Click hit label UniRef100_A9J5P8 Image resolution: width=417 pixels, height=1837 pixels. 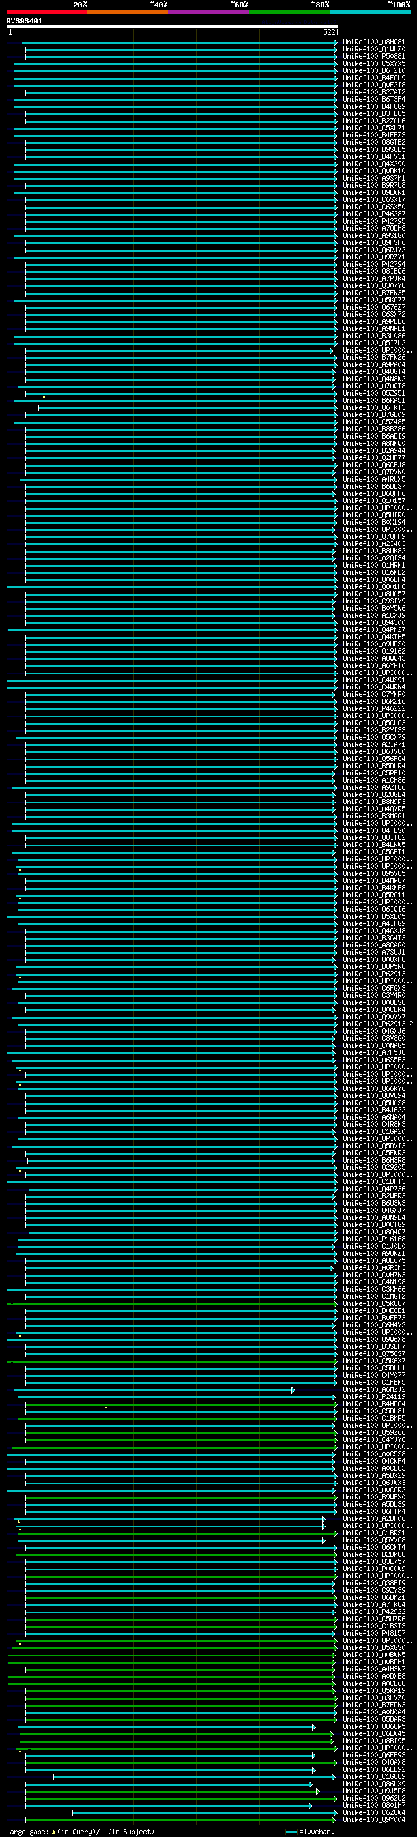(x=374, y=1791)
